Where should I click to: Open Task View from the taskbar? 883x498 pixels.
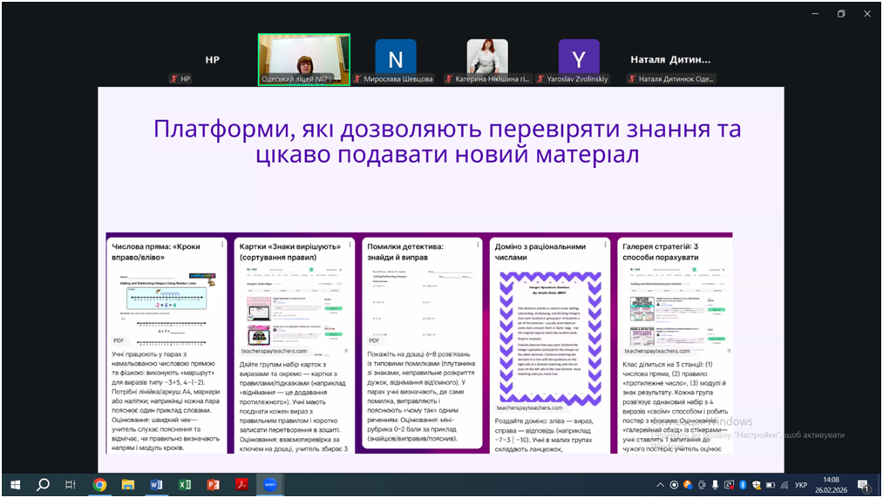pos(71,485)
